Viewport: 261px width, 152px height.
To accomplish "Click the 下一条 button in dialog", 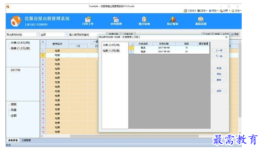I will pos(219,56).
